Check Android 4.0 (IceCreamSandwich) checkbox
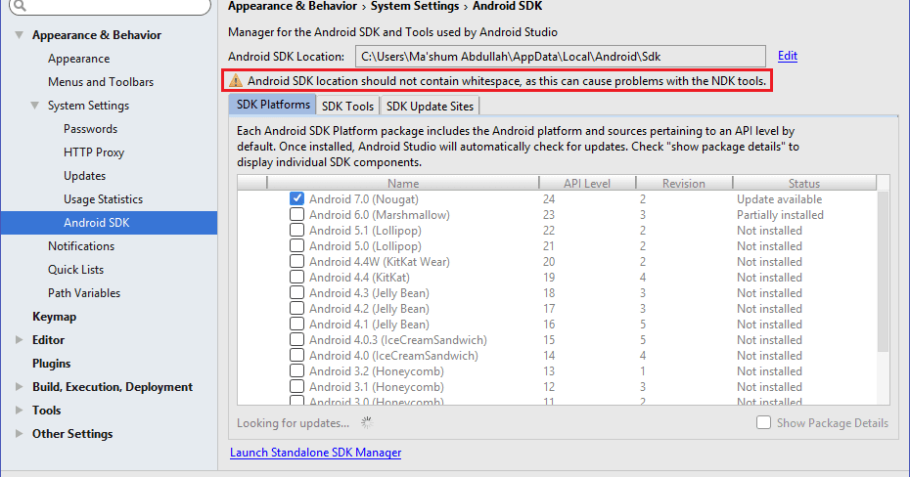 (296, 355)
